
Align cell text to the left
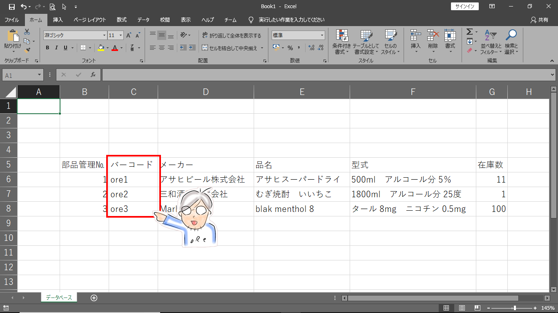(x=153, y=48)
